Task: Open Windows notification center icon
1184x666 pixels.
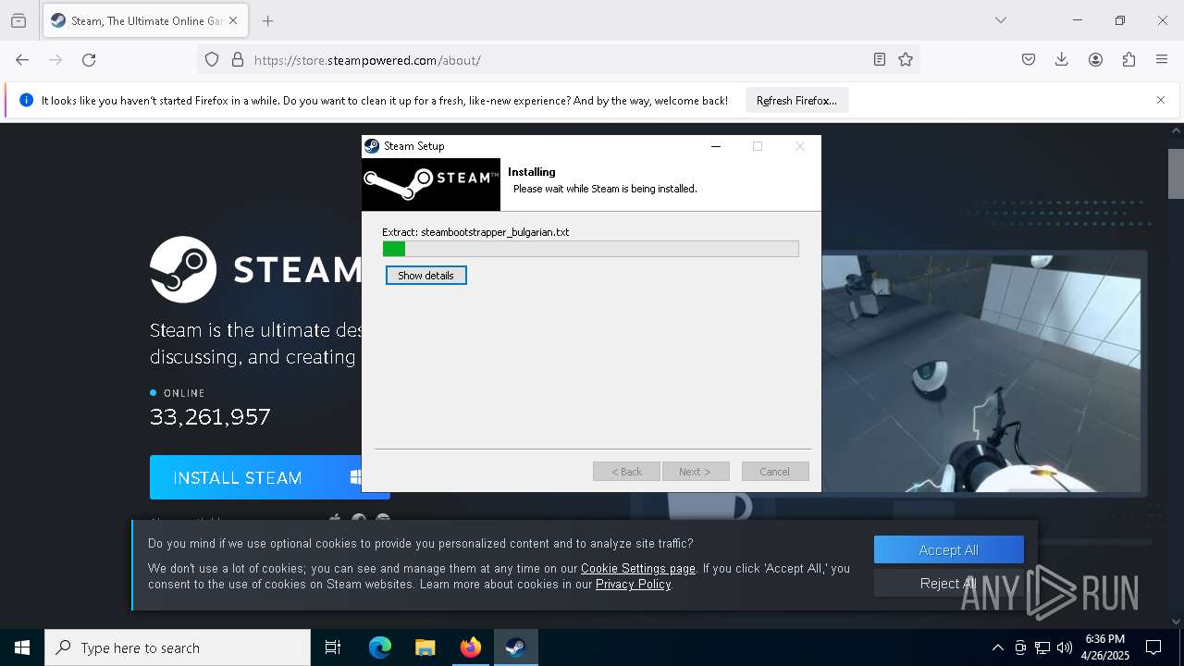Action: pyautogui.click(x=1153, y=647)
